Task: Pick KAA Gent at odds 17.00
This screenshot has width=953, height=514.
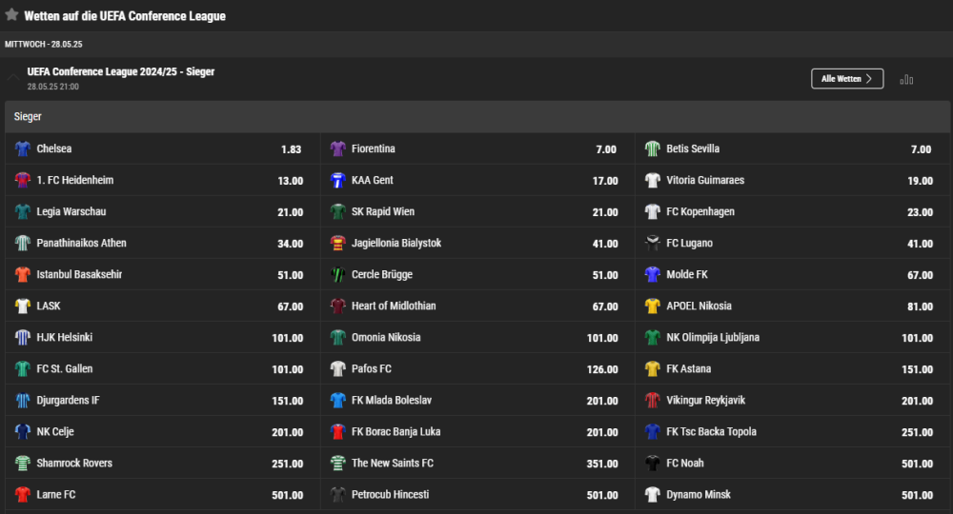Action: coord(604,181)
